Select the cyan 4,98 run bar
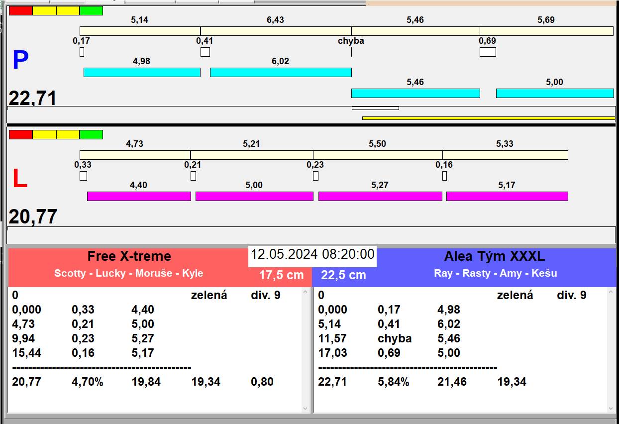Viewport: 619px width, 424px height. pos(142,72)
